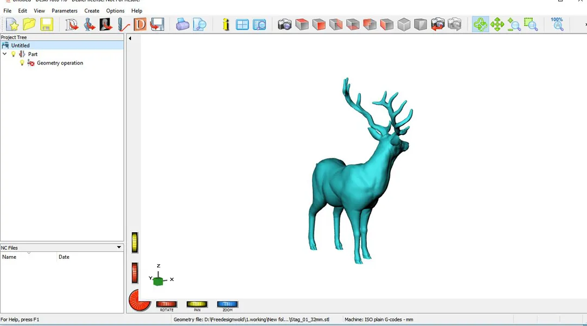Click the red ROTATE thumbwheel
This screenshot has width=587, height=326.
point(167,304)
